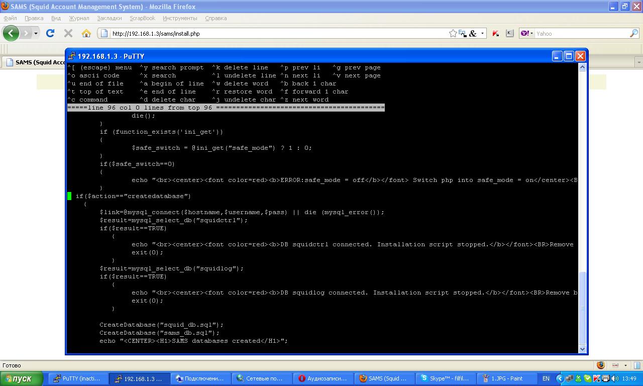Image resolution: width=643 pixels, height=386 pixels.
Task: Click the search magnifier icon
Action: click(x=634, y=34)
